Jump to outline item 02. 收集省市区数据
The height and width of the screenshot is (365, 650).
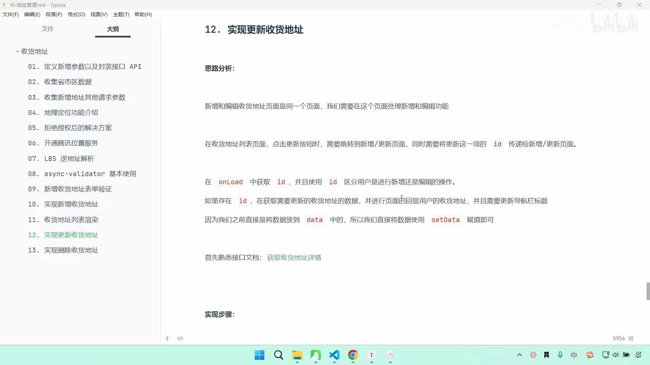point(60,82)
